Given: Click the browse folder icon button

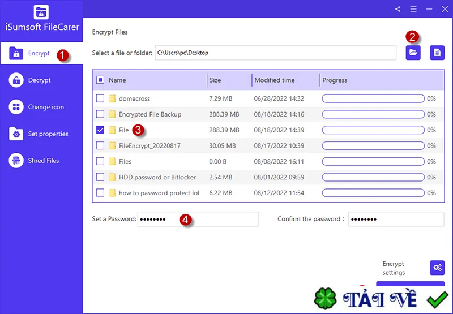Looking at the screenshot, I should point(413,53).
